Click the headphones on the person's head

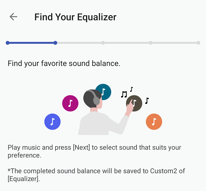click(x=95, y=97)
